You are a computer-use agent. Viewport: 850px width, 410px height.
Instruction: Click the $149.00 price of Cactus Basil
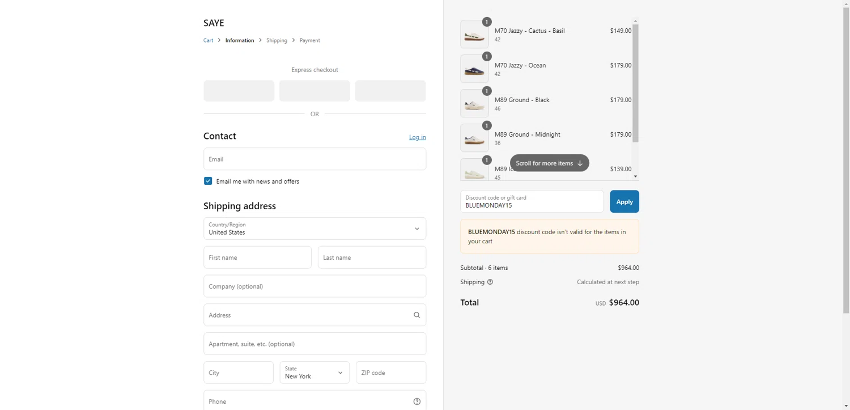[620, 31]
